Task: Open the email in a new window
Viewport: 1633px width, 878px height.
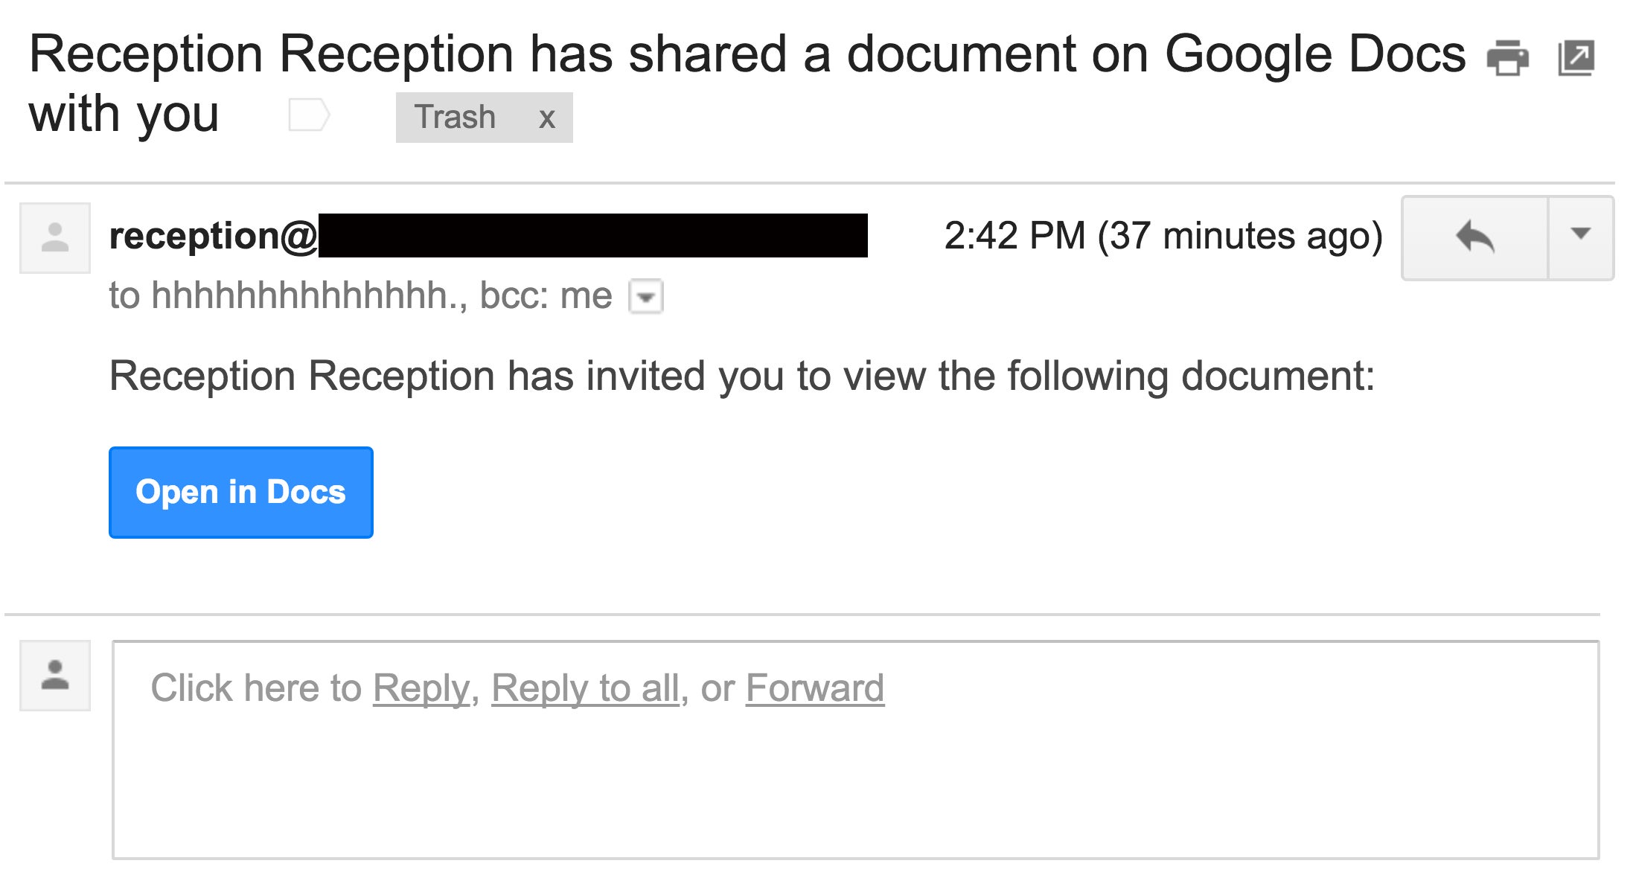Action: point(1576,57)
